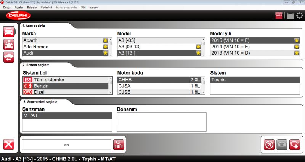Viewport: 305px width, 162px height.
Task: Select model A3 [13-]
Action: tap(159, 53)
